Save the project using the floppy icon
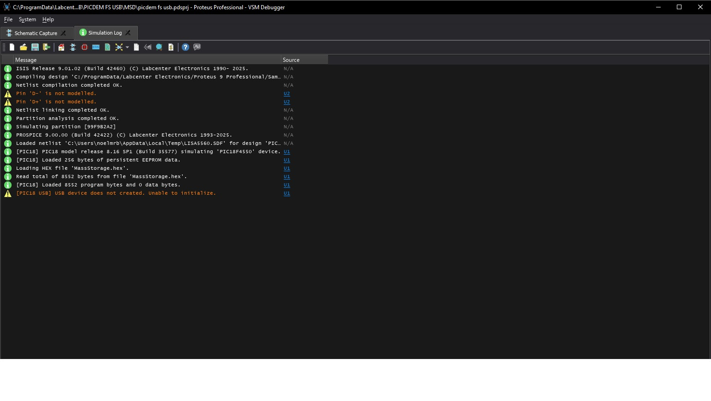711x401 pixels. pos(35,47)
